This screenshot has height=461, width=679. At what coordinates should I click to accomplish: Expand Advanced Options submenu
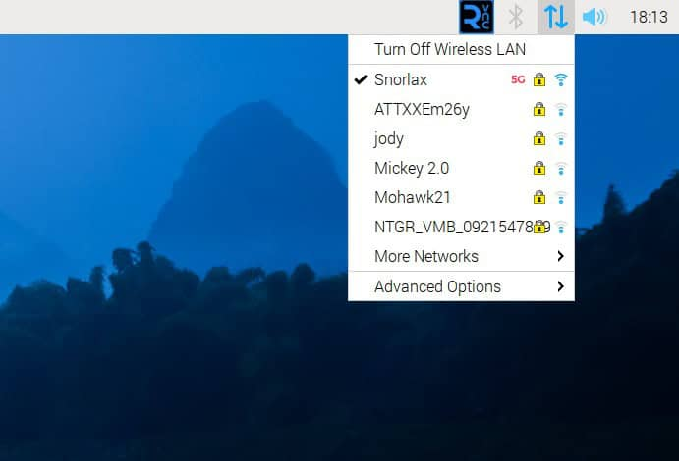(x=437, y=286)
